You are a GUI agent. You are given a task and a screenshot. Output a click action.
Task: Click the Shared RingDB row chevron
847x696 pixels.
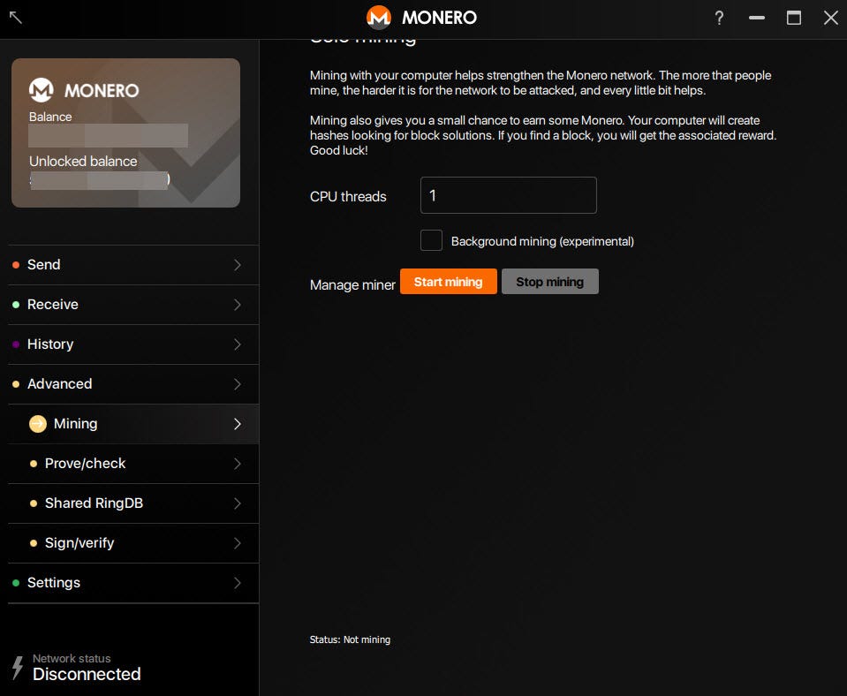(x=237, y=503)
